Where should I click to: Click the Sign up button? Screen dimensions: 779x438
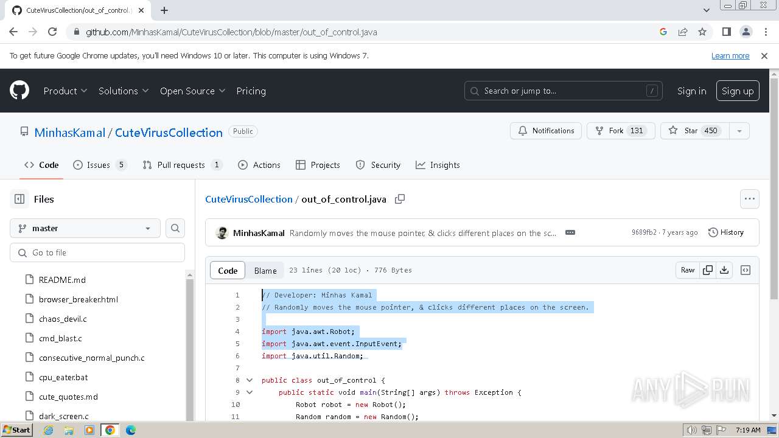[738, 91]
